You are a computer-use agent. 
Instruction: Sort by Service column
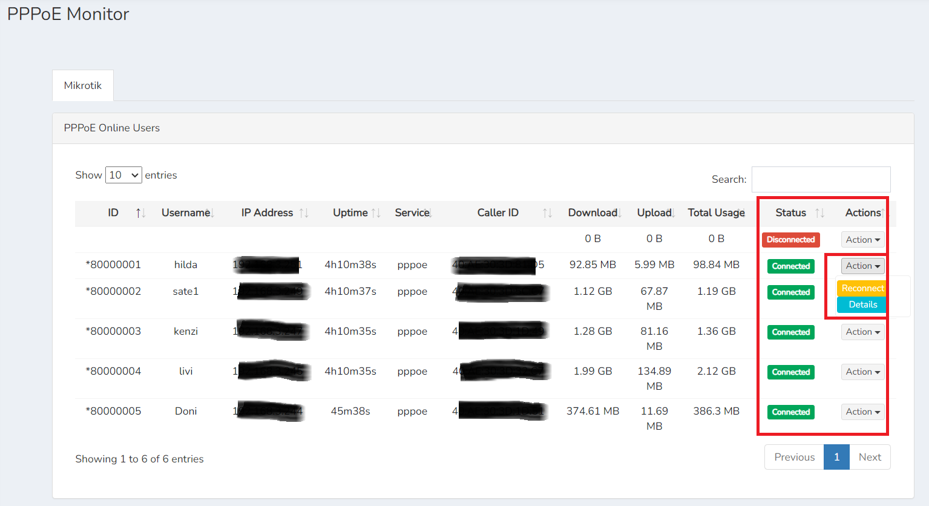(413, 213)
